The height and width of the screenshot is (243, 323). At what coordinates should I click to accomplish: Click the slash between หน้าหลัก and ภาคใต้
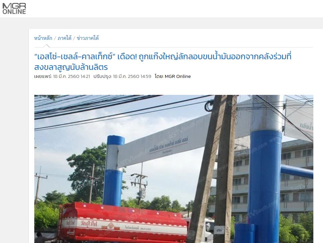point(55,38)
